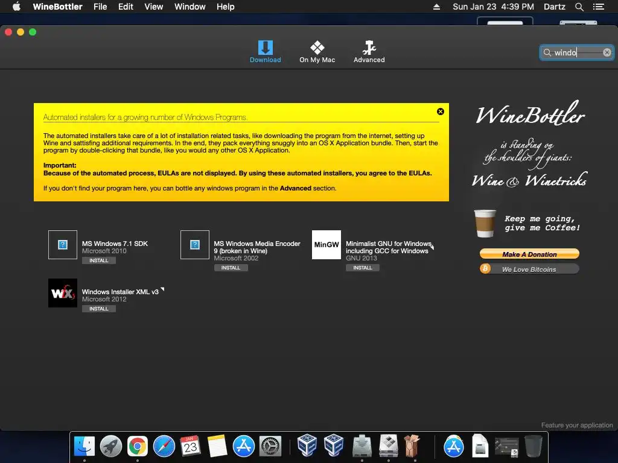Click the Wine & Winetricks heading
This screenshot has width=618, height=463.
coord(529,180)
